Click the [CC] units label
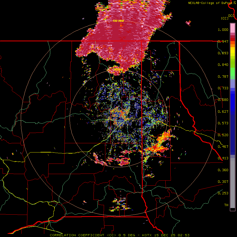This screenshot has width=237, height=237. (x=225, y=18)
